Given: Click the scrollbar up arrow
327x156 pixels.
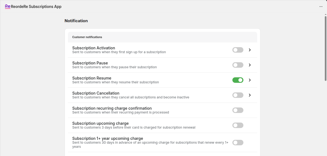Looking at the screenshot, I should click(326, 15).
